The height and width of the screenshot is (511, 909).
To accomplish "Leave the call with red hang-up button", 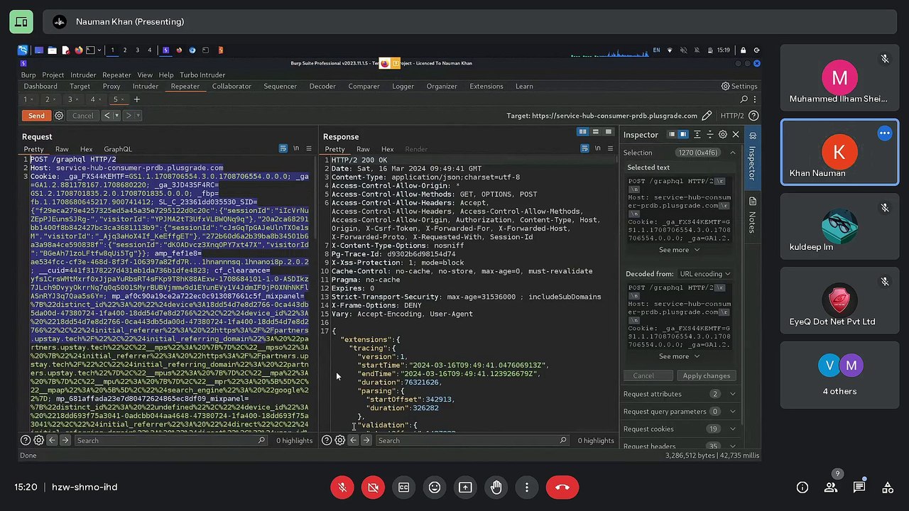I will click(562, 487).
